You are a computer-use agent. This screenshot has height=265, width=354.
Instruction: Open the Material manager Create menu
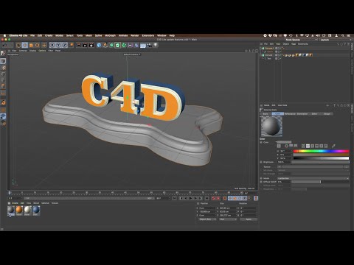tap(15, 203)
